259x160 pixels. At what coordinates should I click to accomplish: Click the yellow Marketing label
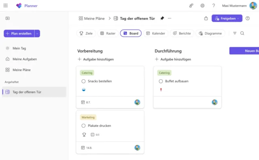pyautogui.click(x=88, y=117)
